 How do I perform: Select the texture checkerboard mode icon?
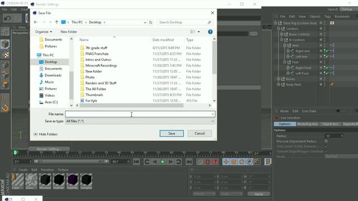[5, 55]
